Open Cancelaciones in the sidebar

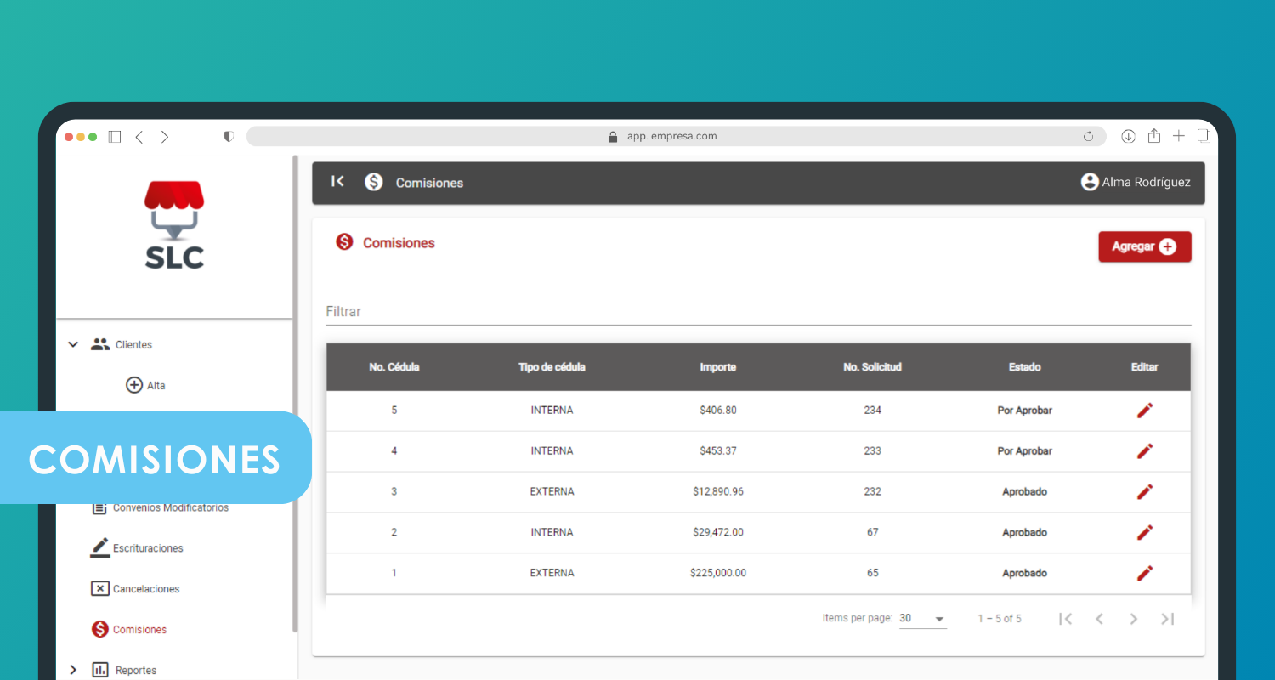145,589
